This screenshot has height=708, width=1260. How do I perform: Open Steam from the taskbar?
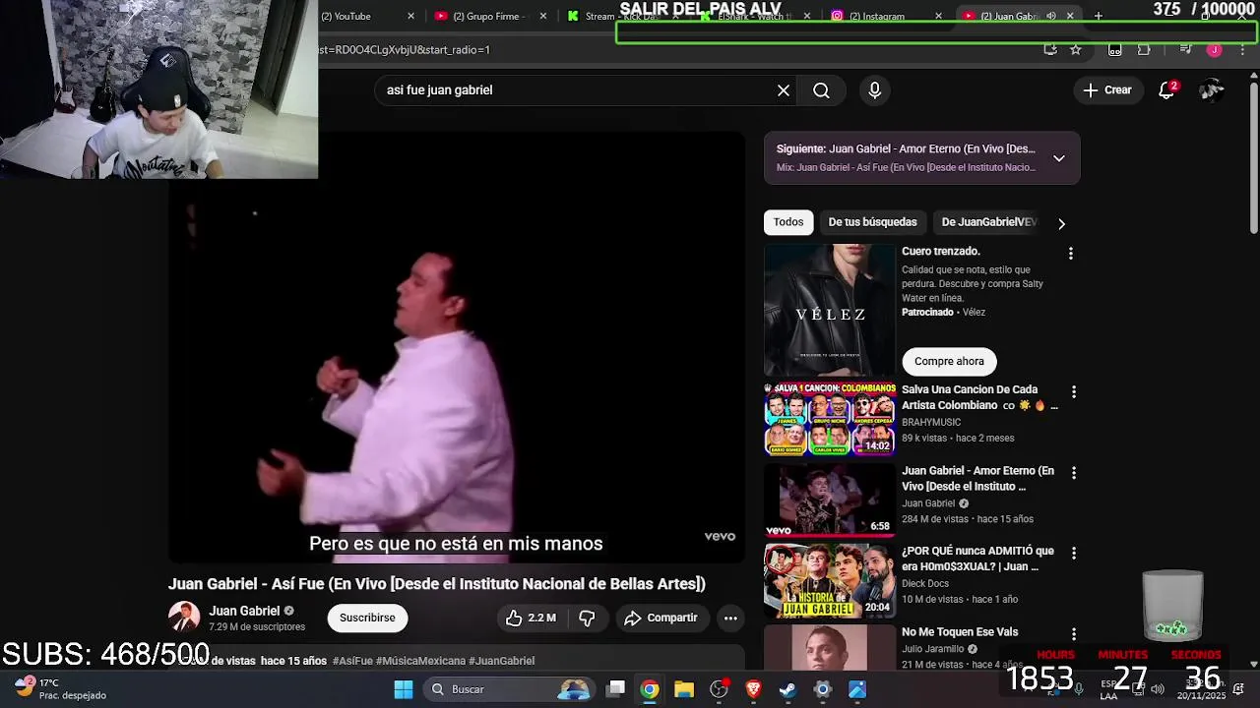click(x=787, y=689)
